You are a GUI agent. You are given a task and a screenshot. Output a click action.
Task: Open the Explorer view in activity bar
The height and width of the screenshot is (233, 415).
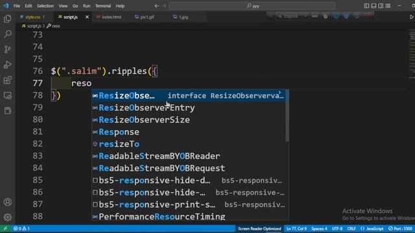click(x=8, y=19)
